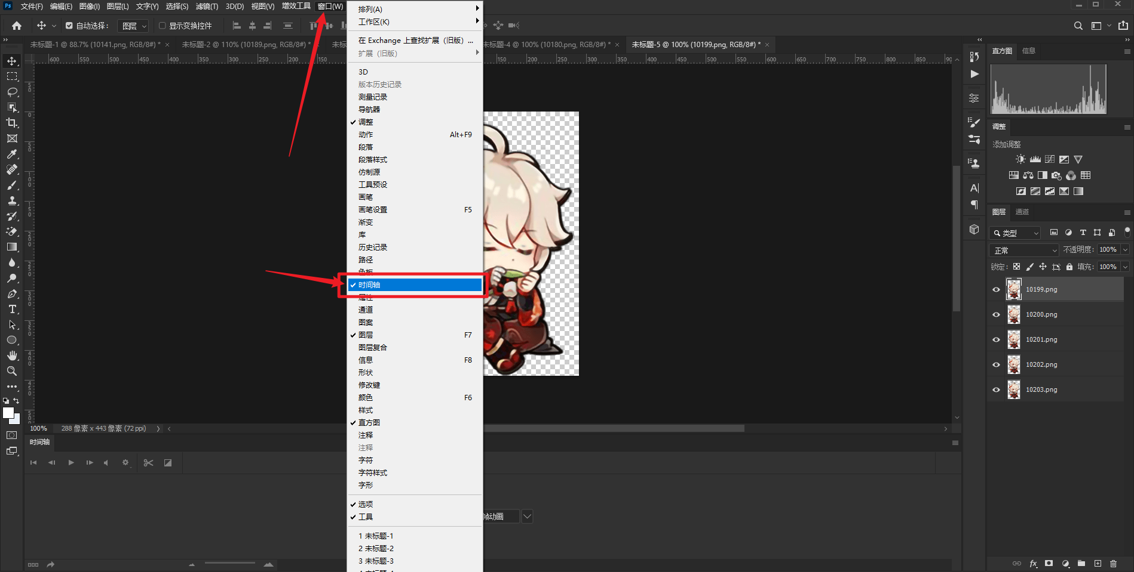
Task: Toggle the 直方图 menu entry
Action: 415,422
